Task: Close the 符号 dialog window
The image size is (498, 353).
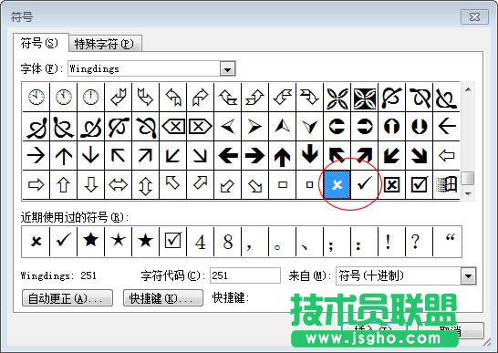Action: [474, 16]
